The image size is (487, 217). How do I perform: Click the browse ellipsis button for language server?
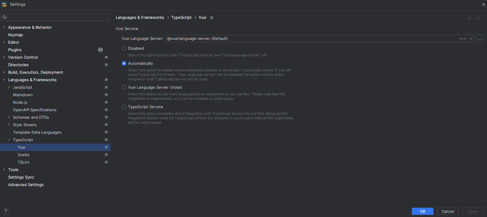[480, 39]
